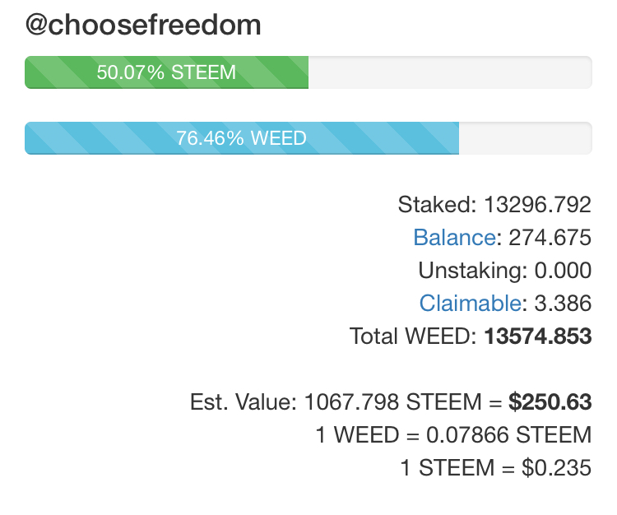The image size is (617, 515).
Task: Click the empty part of WEED bar
Action: click(x=525, y=138)
